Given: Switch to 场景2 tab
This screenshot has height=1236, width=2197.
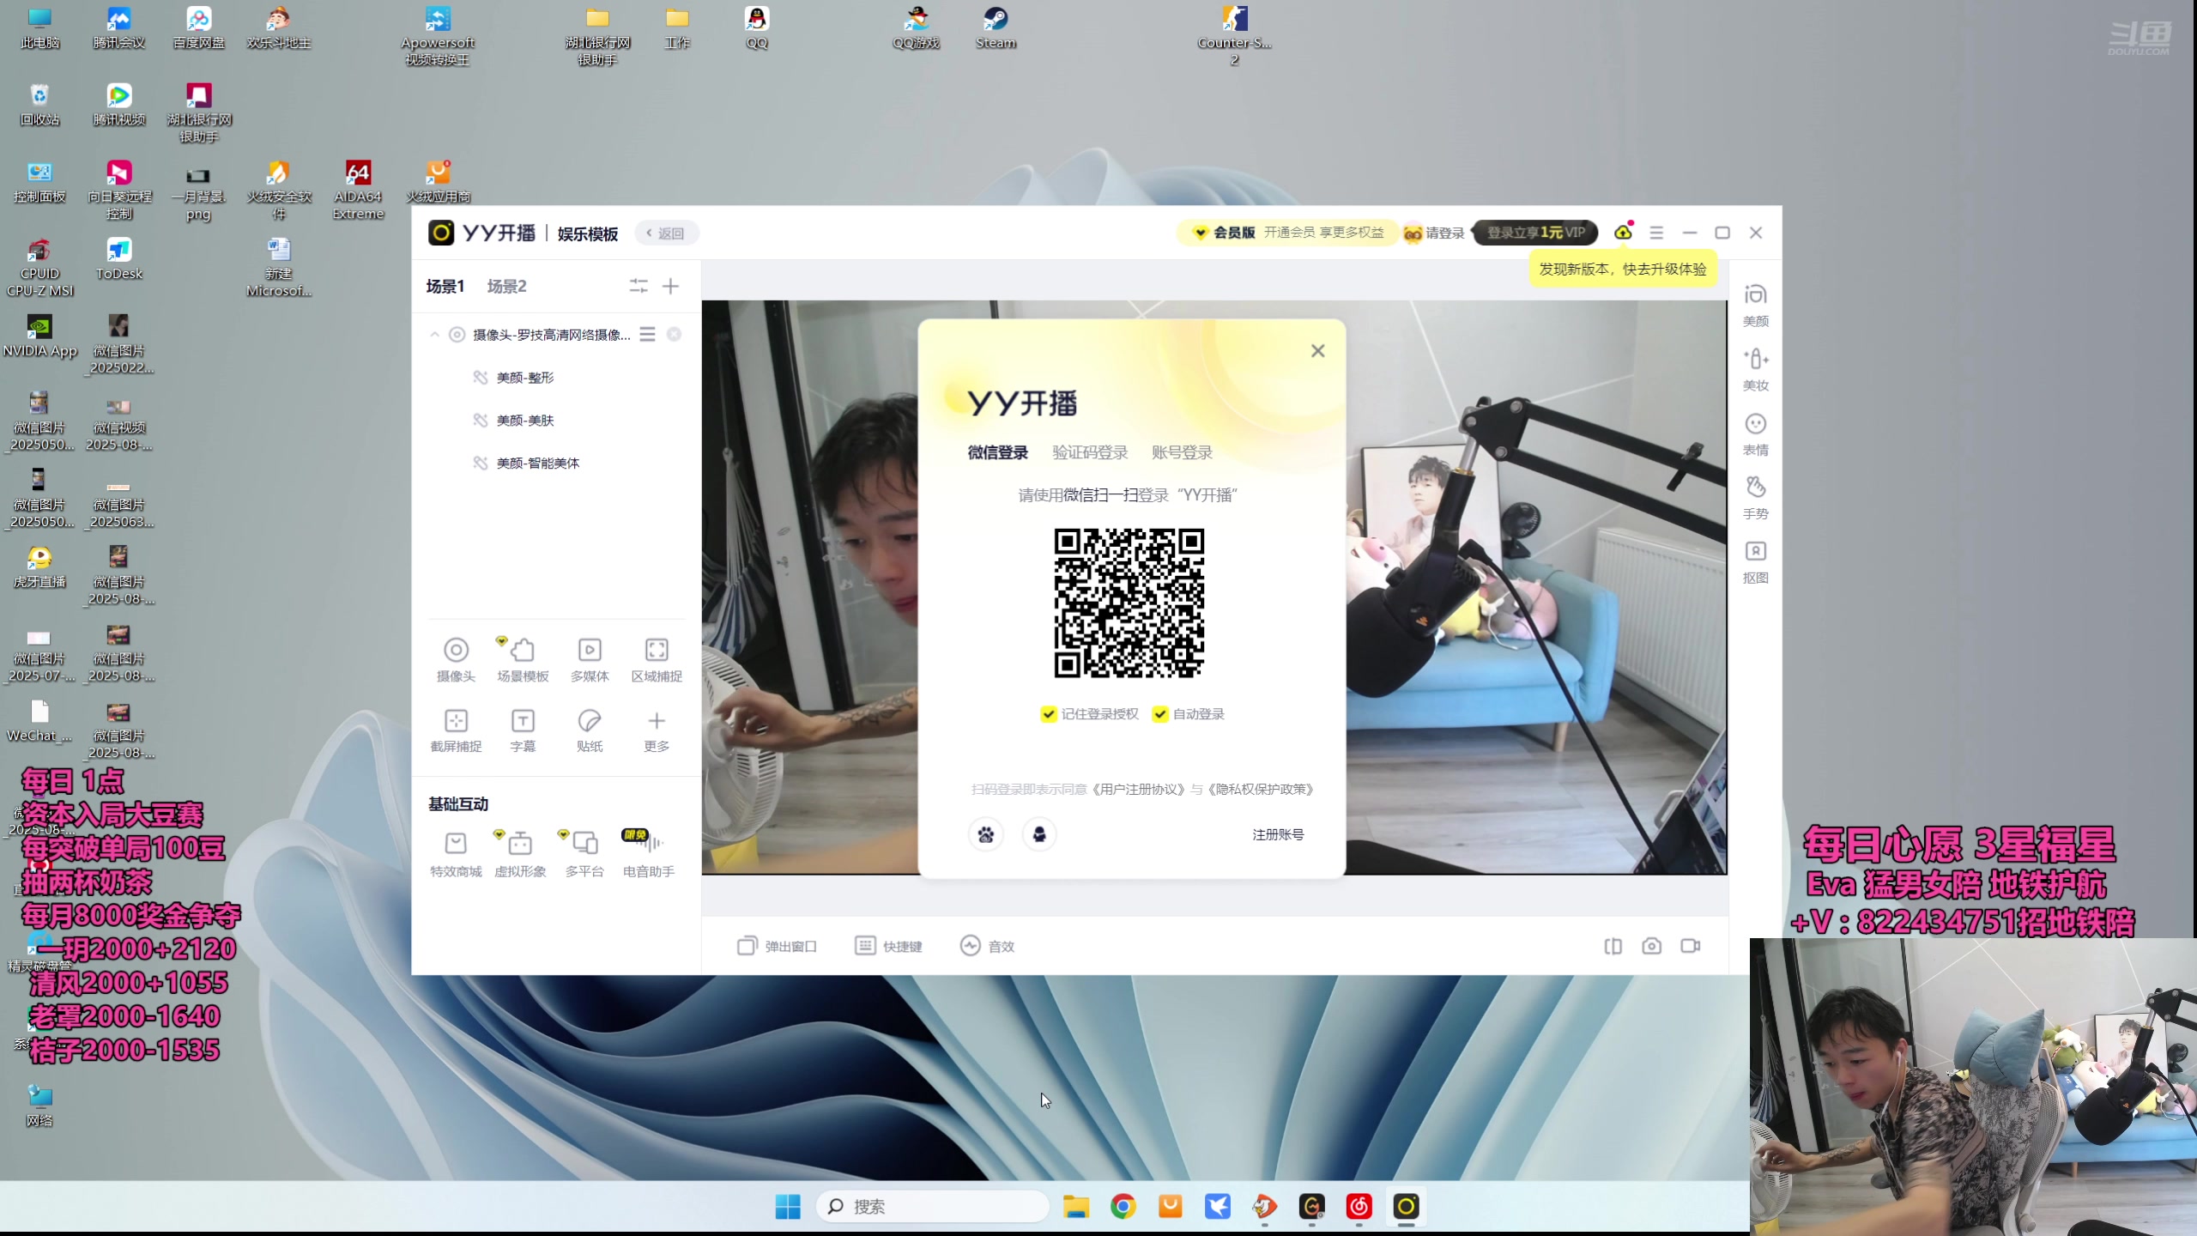Looking at the screenshot, I should [x=506, y=286].
